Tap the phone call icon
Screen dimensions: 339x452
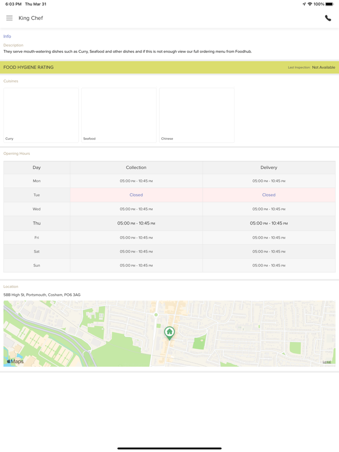(x=328, y=18)
